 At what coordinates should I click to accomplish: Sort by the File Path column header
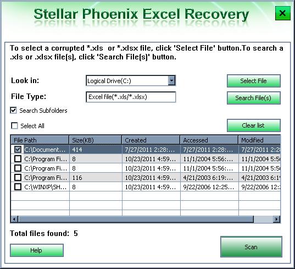[40, 140]
